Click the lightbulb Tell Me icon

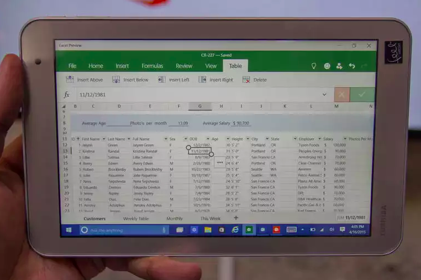click(314, 66)
